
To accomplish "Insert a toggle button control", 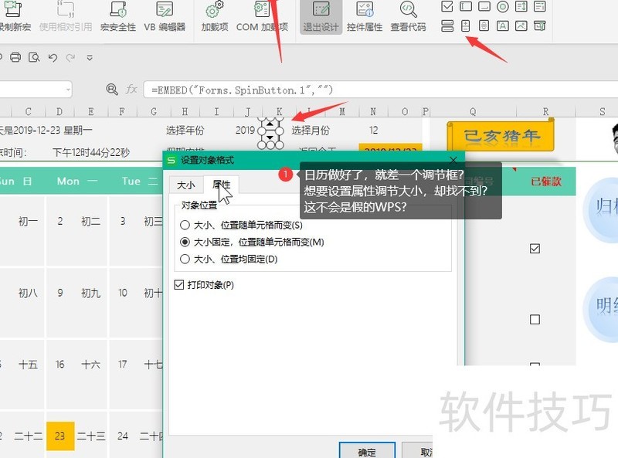I will pyautogui.click(x=447, y=26).
